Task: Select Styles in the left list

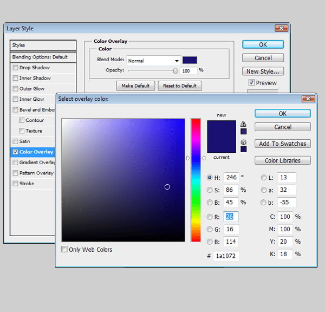Action: [43, 45]
